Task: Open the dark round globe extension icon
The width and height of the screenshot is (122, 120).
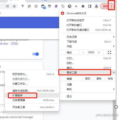Action: [69, 6]
